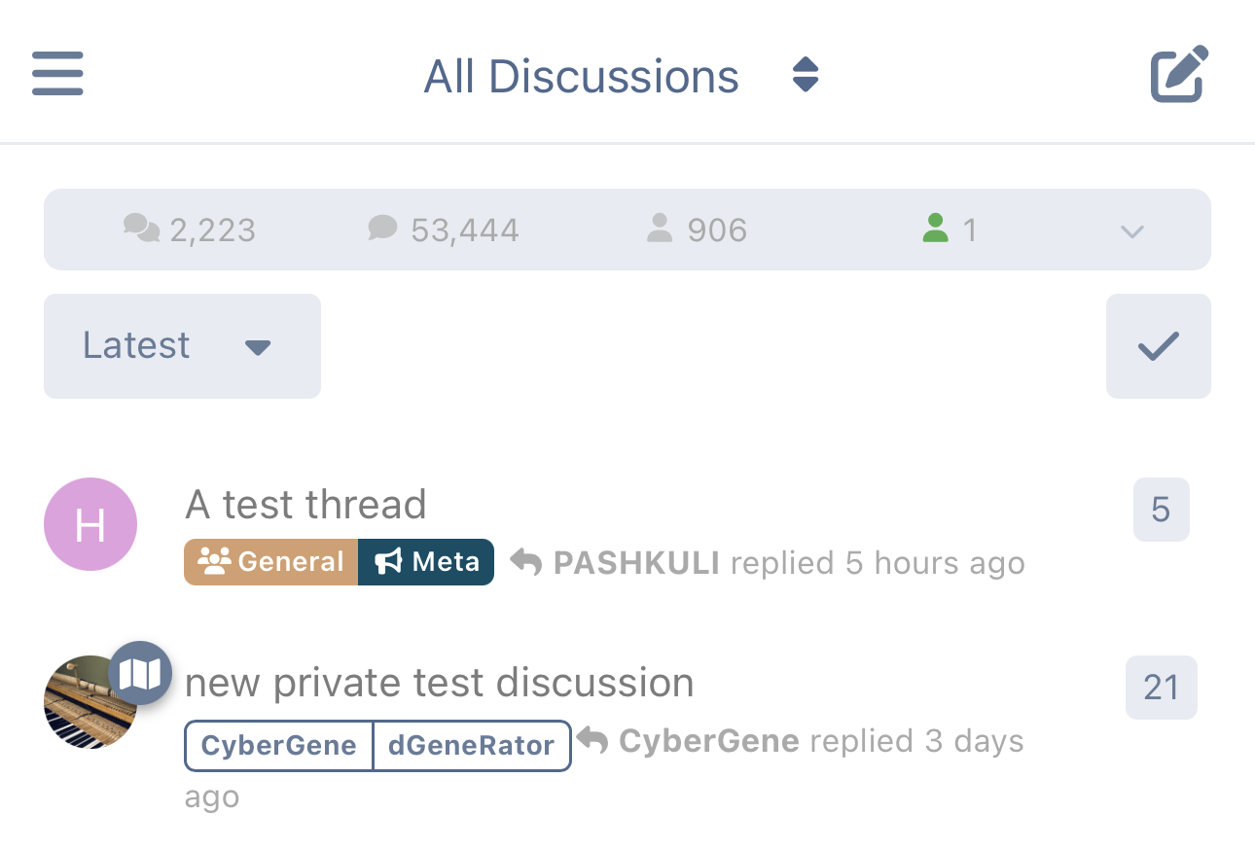1255x849 pixels.
Task: Click the compose new discussion icon
Action: 1177,71
